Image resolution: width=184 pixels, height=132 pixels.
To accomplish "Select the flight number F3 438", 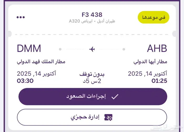I will coord(92,15).
